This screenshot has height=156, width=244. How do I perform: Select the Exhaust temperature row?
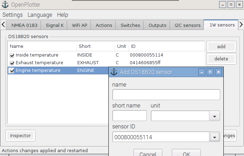point(106,63)
